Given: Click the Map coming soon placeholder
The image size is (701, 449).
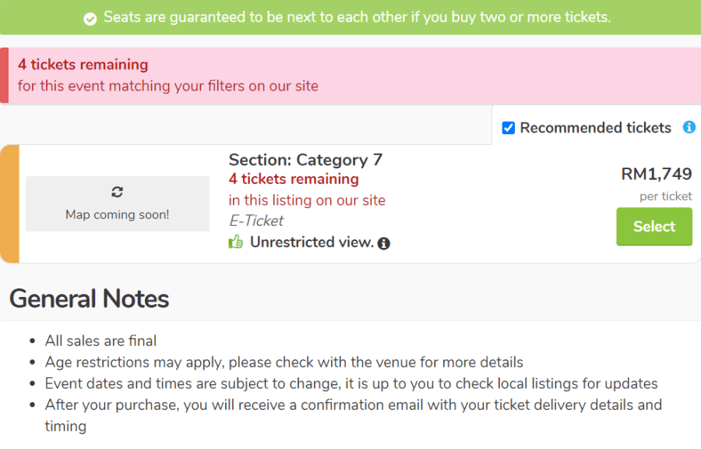Looking at the screenshot, I should [x=118, y=204].
